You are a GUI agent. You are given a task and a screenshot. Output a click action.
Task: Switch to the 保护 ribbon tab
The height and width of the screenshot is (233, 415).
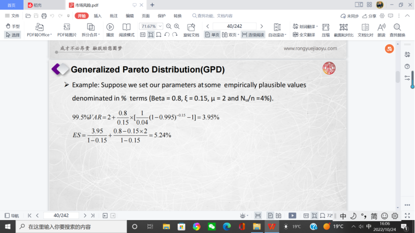161,16
